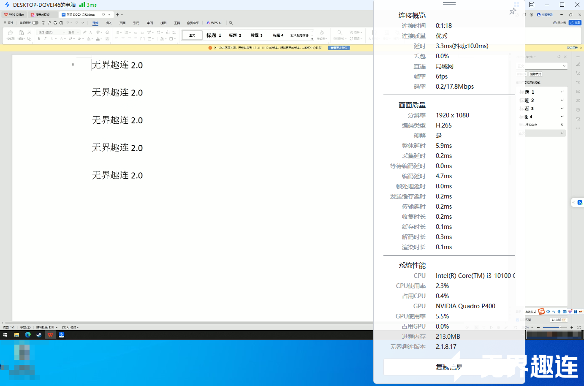Click the 未上云 cloud status
The width and height of the screenshot is (584, 386).
pyautogui.click(x=560, y=23)
